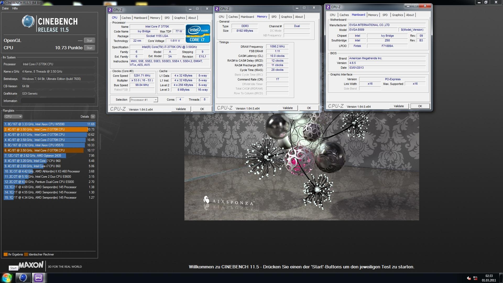503x283 pixels.
Task: Click Validate in the Memory CPU-Z window
Action: 288,108
